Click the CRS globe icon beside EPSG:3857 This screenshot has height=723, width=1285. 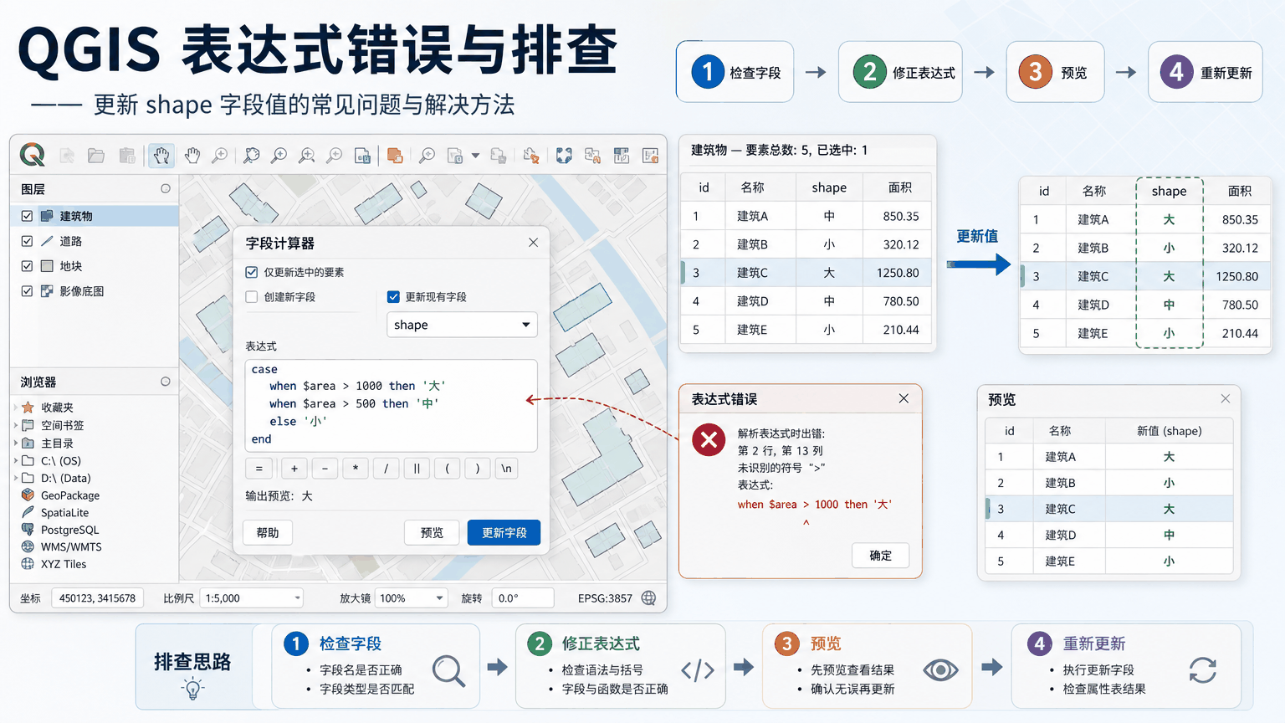[x=648, y=598]
